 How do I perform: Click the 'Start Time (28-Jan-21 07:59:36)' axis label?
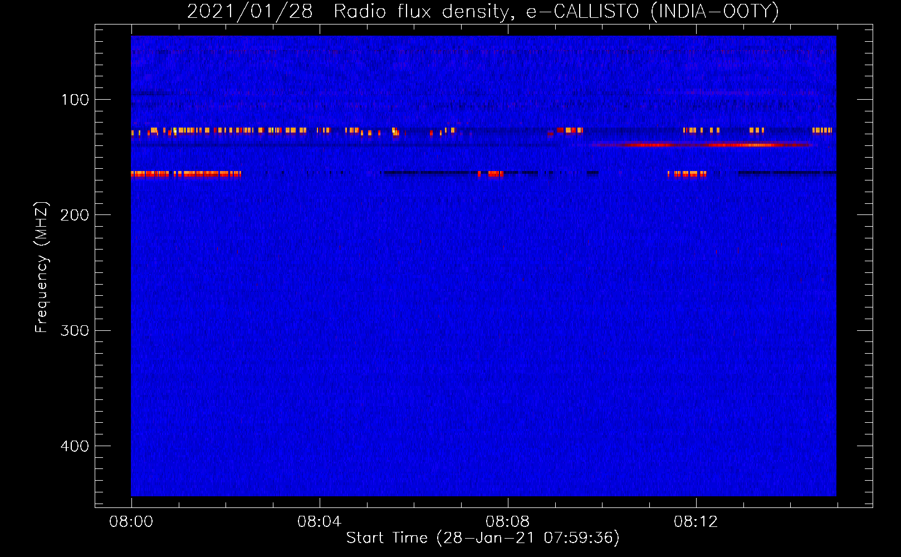(x=483, y=538)
